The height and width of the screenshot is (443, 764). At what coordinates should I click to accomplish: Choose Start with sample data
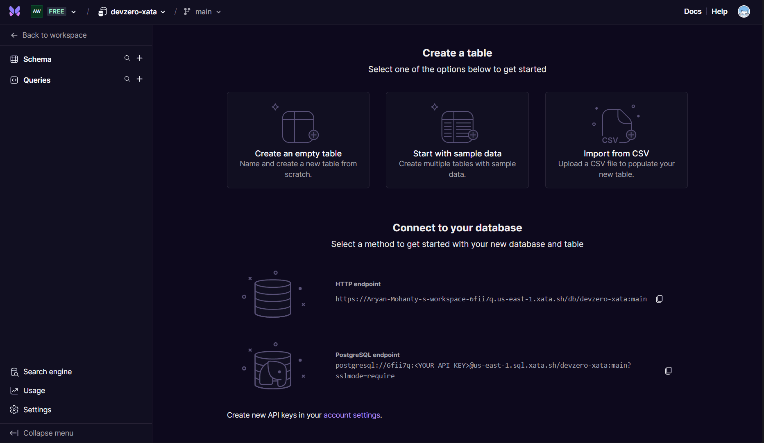[x=457, y=140]
